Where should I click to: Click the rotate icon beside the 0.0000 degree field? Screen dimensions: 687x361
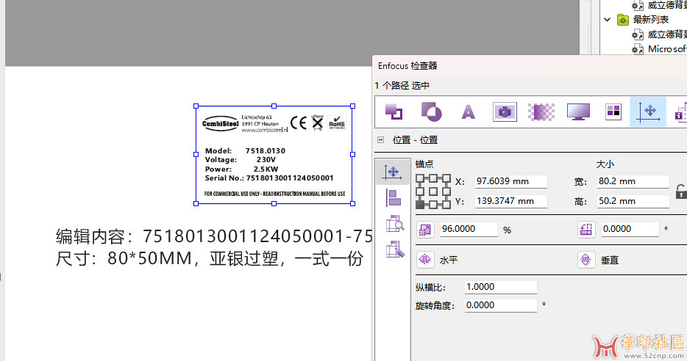(585, 230)
